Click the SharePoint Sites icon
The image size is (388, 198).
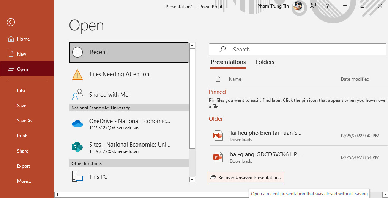[77, 147]
